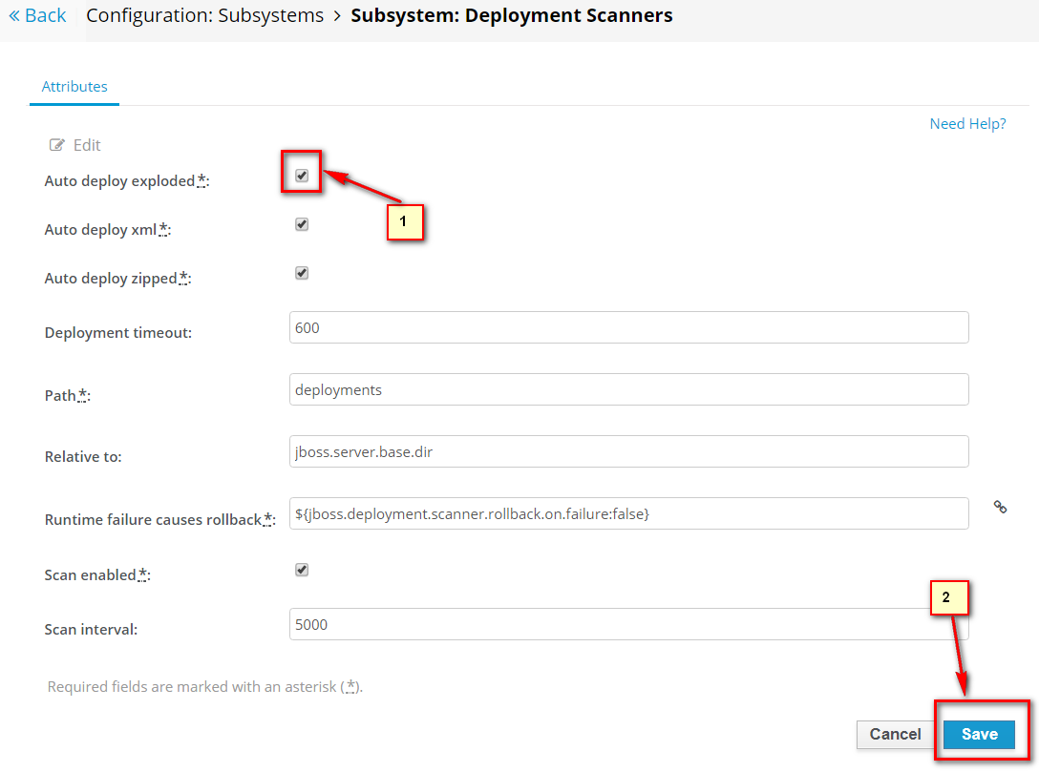Cancel the attribute changes
This screenshot has width=1039, height=772.
pos(895,734)
